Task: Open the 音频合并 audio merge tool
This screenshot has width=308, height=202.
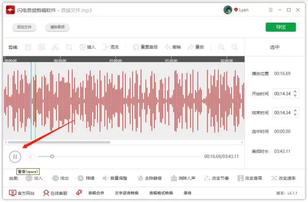Action: (96, 193)
